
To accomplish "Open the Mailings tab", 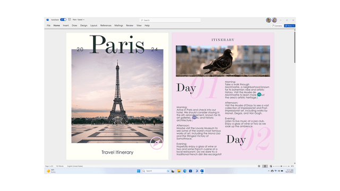I will pyautogui.click(x=118, y=25).
